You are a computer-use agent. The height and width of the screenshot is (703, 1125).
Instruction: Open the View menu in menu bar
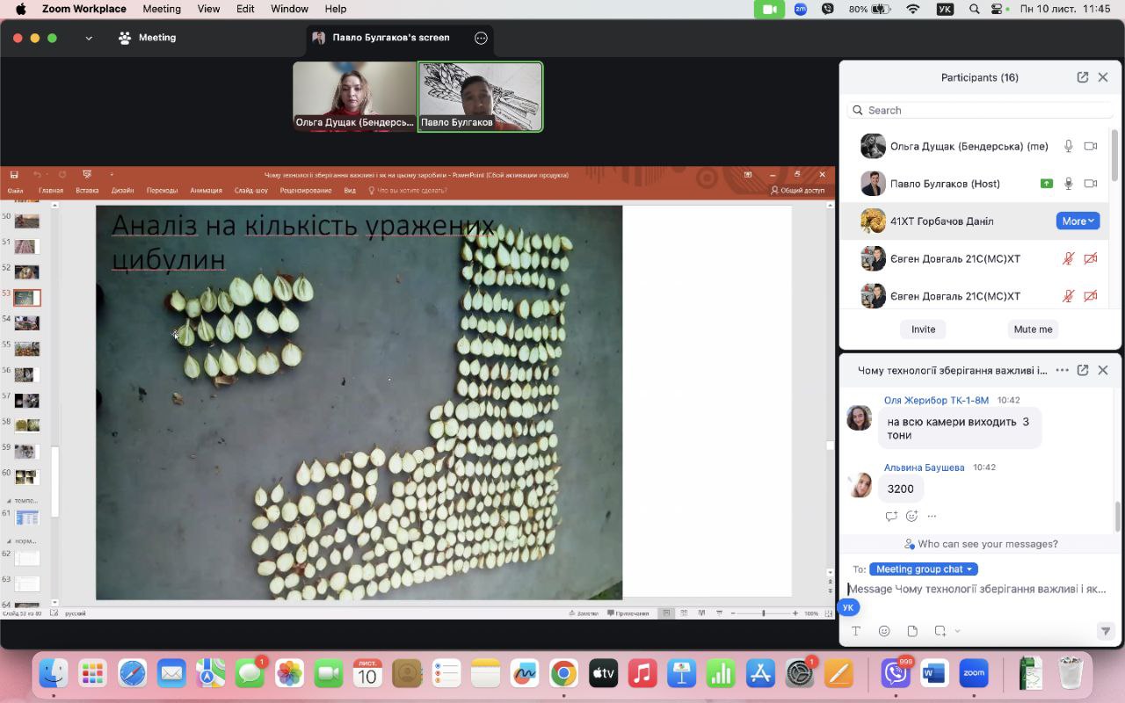pyautogui.click(x=208, y=9)
